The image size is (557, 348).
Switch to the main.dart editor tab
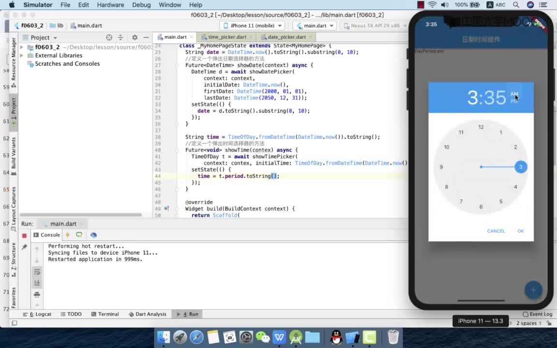pos(175,37)
